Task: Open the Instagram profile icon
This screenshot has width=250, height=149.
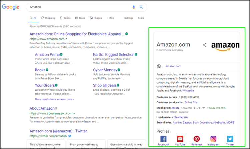Action: pos(213,139)
